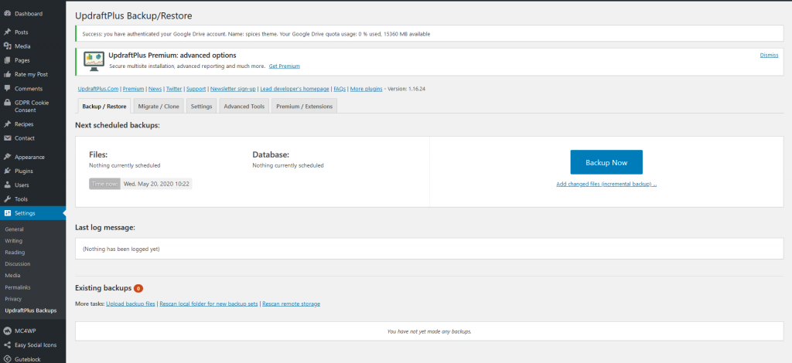This screenshot has width=792, height=363.
Task: Open the Backup / Restore tab
Action: point(104,107)
